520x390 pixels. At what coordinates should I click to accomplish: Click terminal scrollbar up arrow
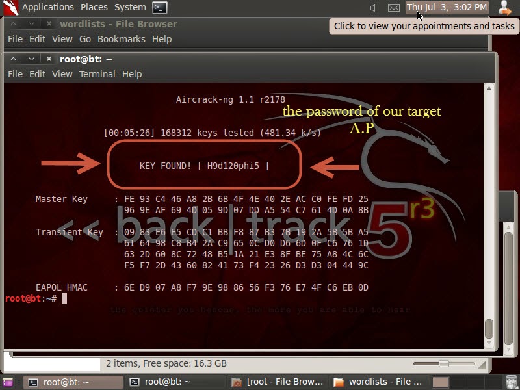point(489,88)
